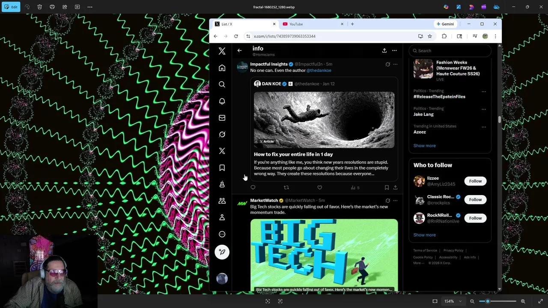This screenshot has height=308, width=548.
Task: Open more options for Jake Lang trend
Action: 484,109
